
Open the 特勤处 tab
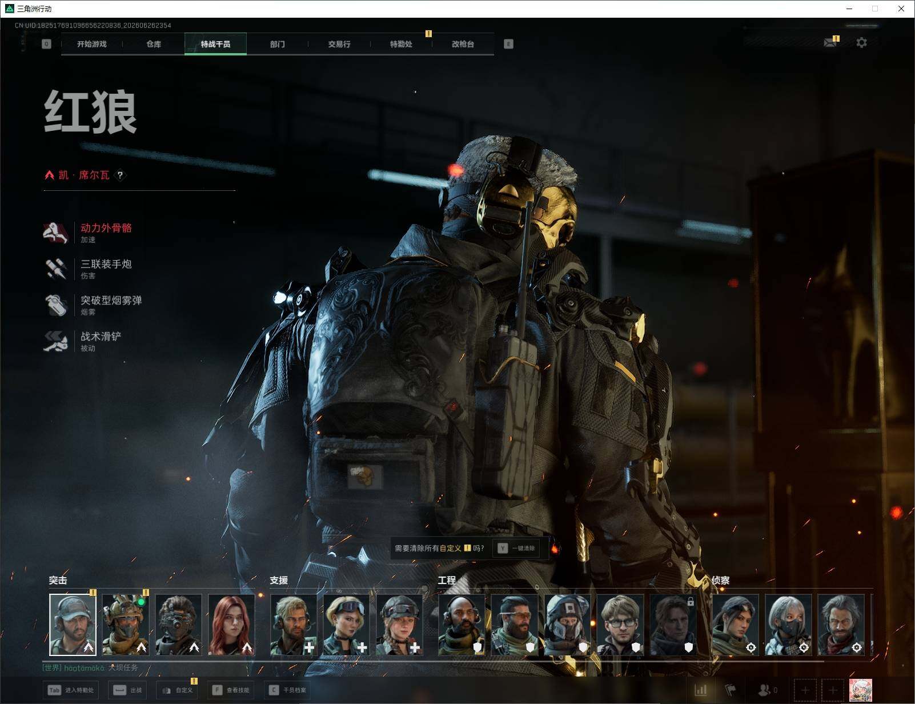pyautogui.click(x=401, y=44)
